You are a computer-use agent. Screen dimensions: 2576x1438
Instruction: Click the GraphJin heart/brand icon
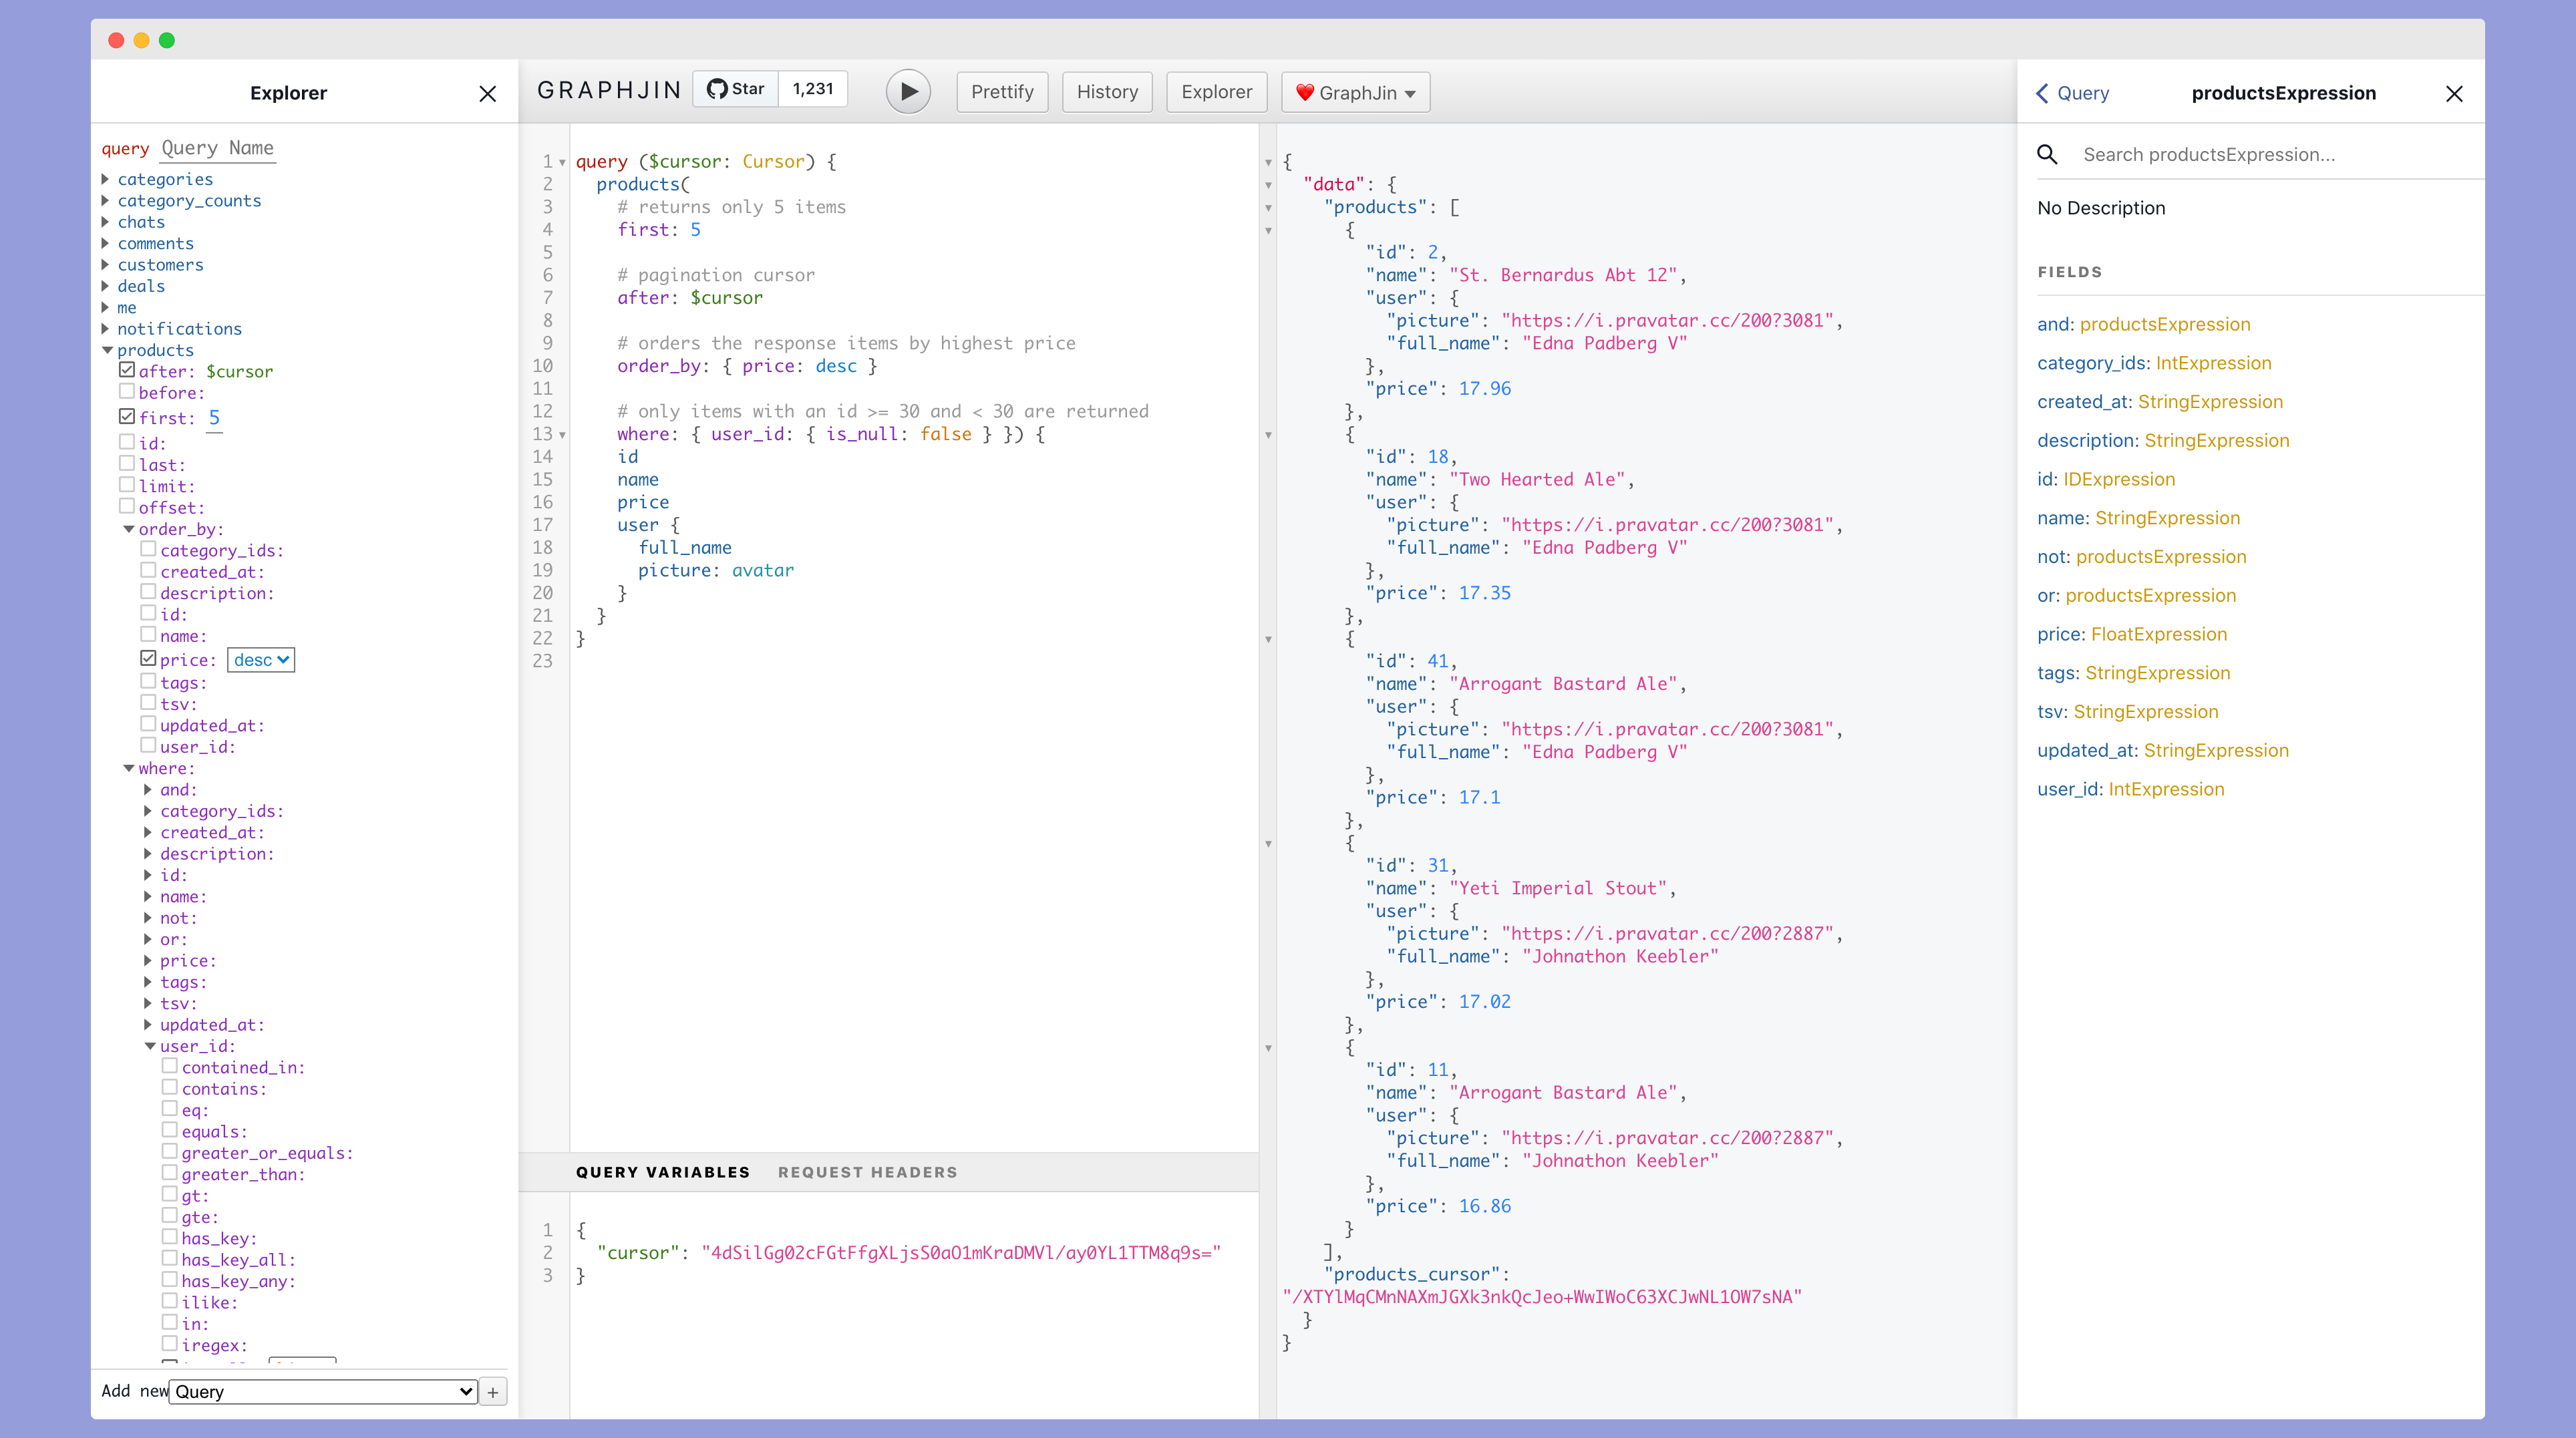click(1305, 92)
